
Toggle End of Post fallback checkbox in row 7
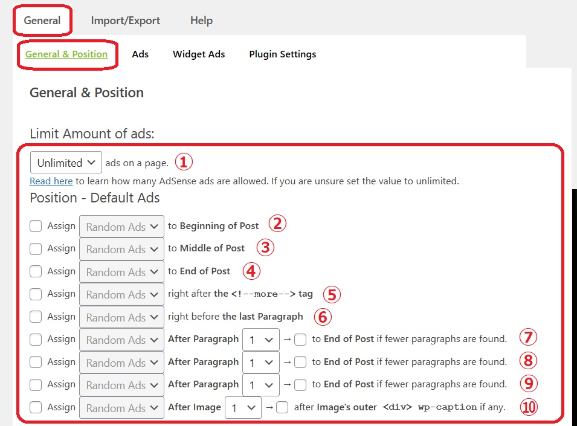300,339
